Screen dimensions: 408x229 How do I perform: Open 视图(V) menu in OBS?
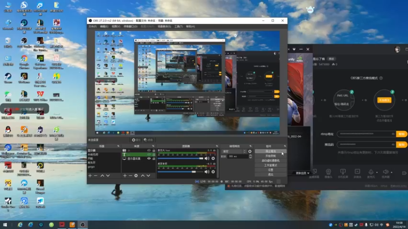(x=116, y=26)
